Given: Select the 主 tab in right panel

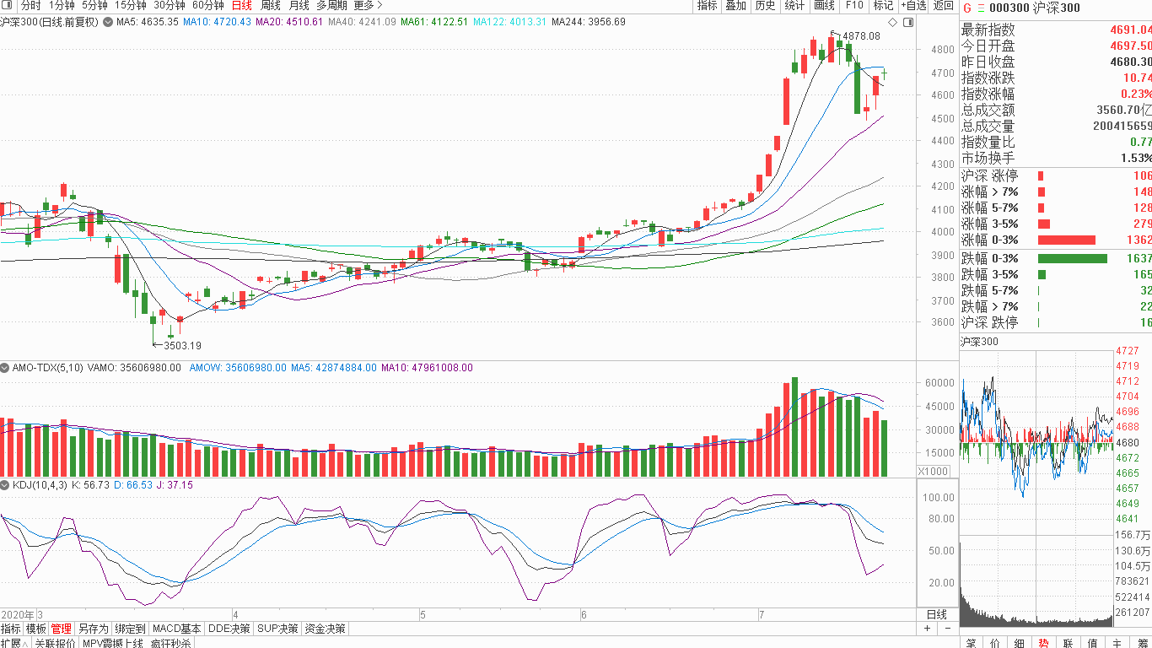Looking at the screenshot, I should 1117,643.
